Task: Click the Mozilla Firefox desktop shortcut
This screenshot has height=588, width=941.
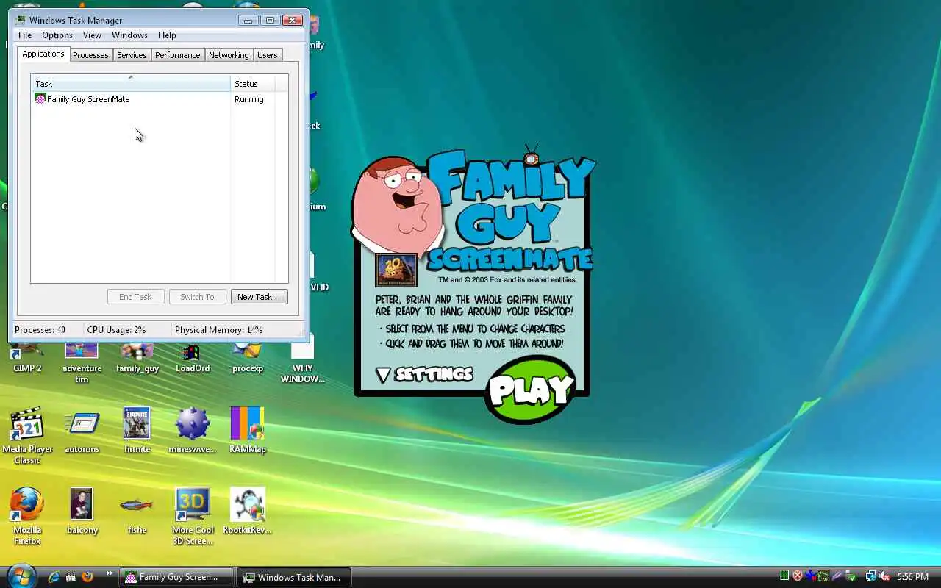Action: tap(27, 516)
